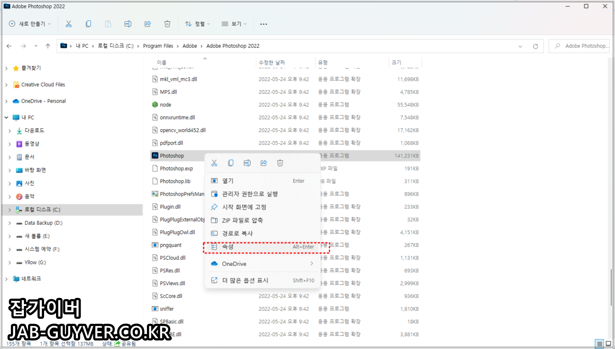The width and height of the screenshot is (615, 349).
Task: Select 더 많은 옵션 표시 in the context menu
Action: point(262,280)
